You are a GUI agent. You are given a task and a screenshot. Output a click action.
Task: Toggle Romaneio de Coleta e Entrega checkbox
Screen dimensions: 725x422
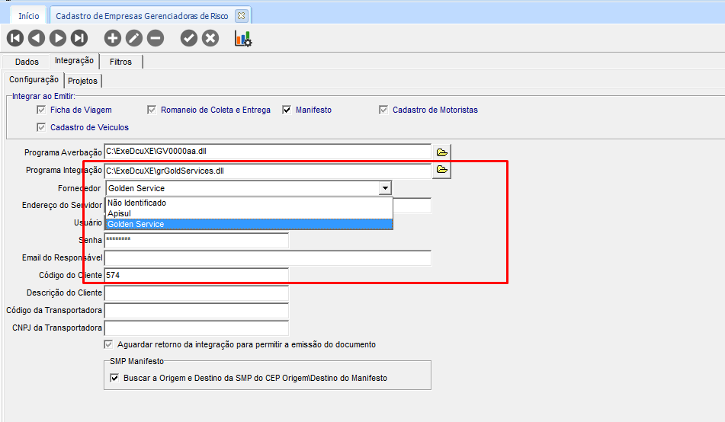click(x=152, y=110)
